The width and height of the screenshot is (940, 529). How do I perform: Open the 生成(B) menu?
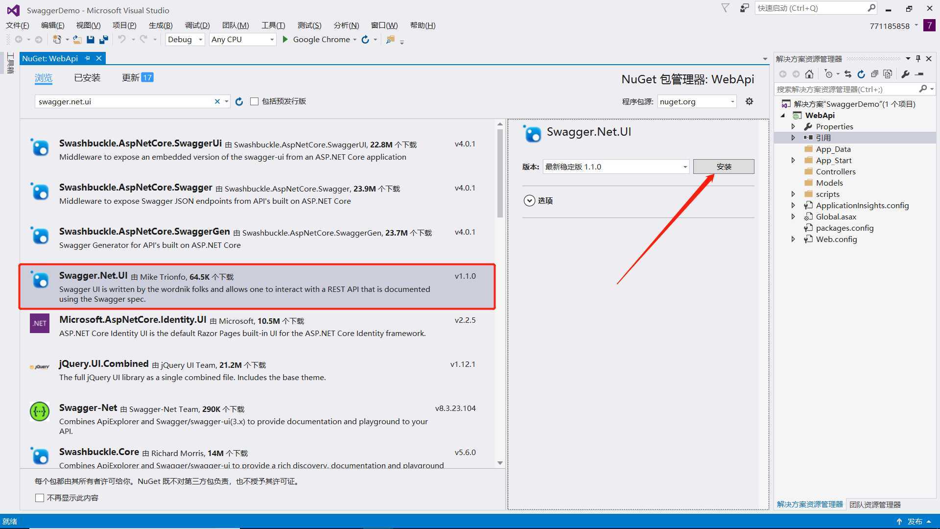[161, 25]
